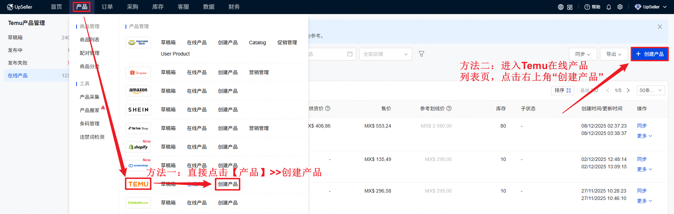The width and height of the screenshot is (674, 214).
Task: Expand the 导出 export dropdown
Action: pyautogui.click(x=614, y=54)
